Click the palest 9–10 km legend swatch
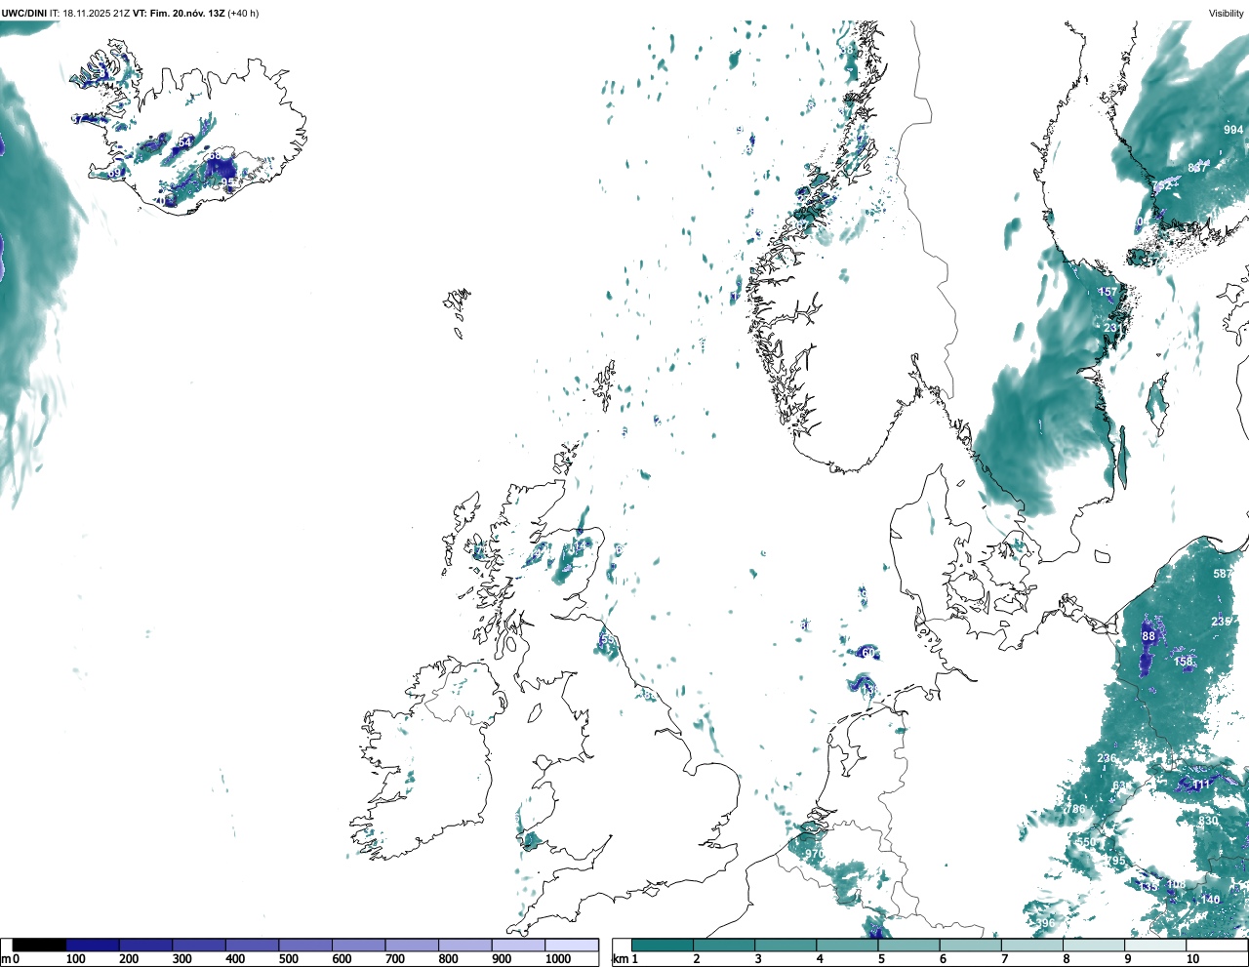This screenshot has height=967, width=1249. (1155, 946)
